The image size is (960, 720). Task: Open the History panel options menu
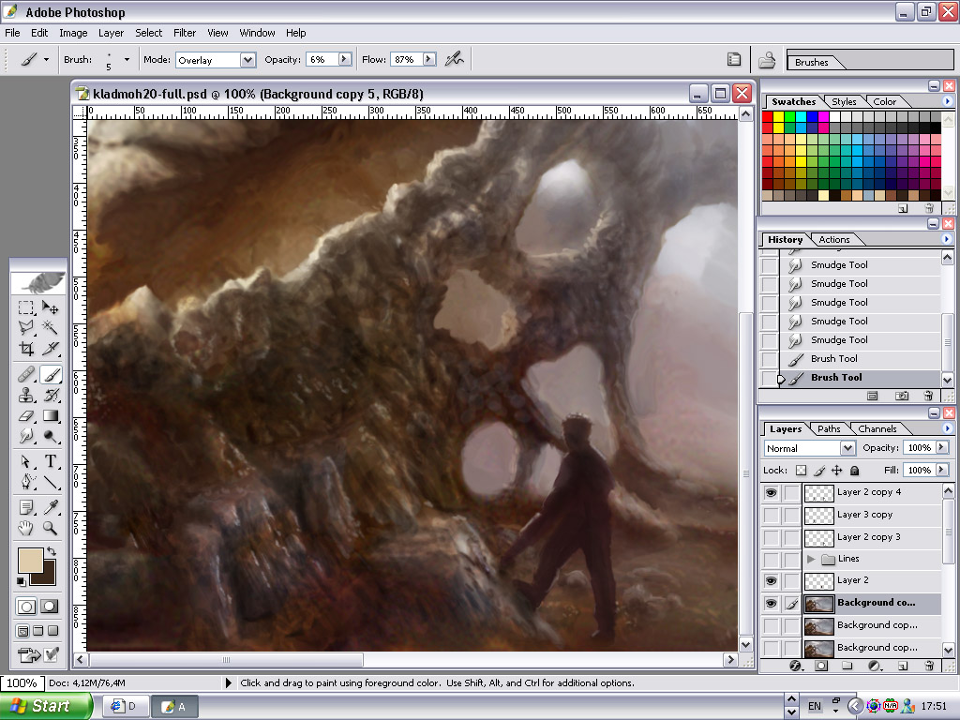point(947,239)
